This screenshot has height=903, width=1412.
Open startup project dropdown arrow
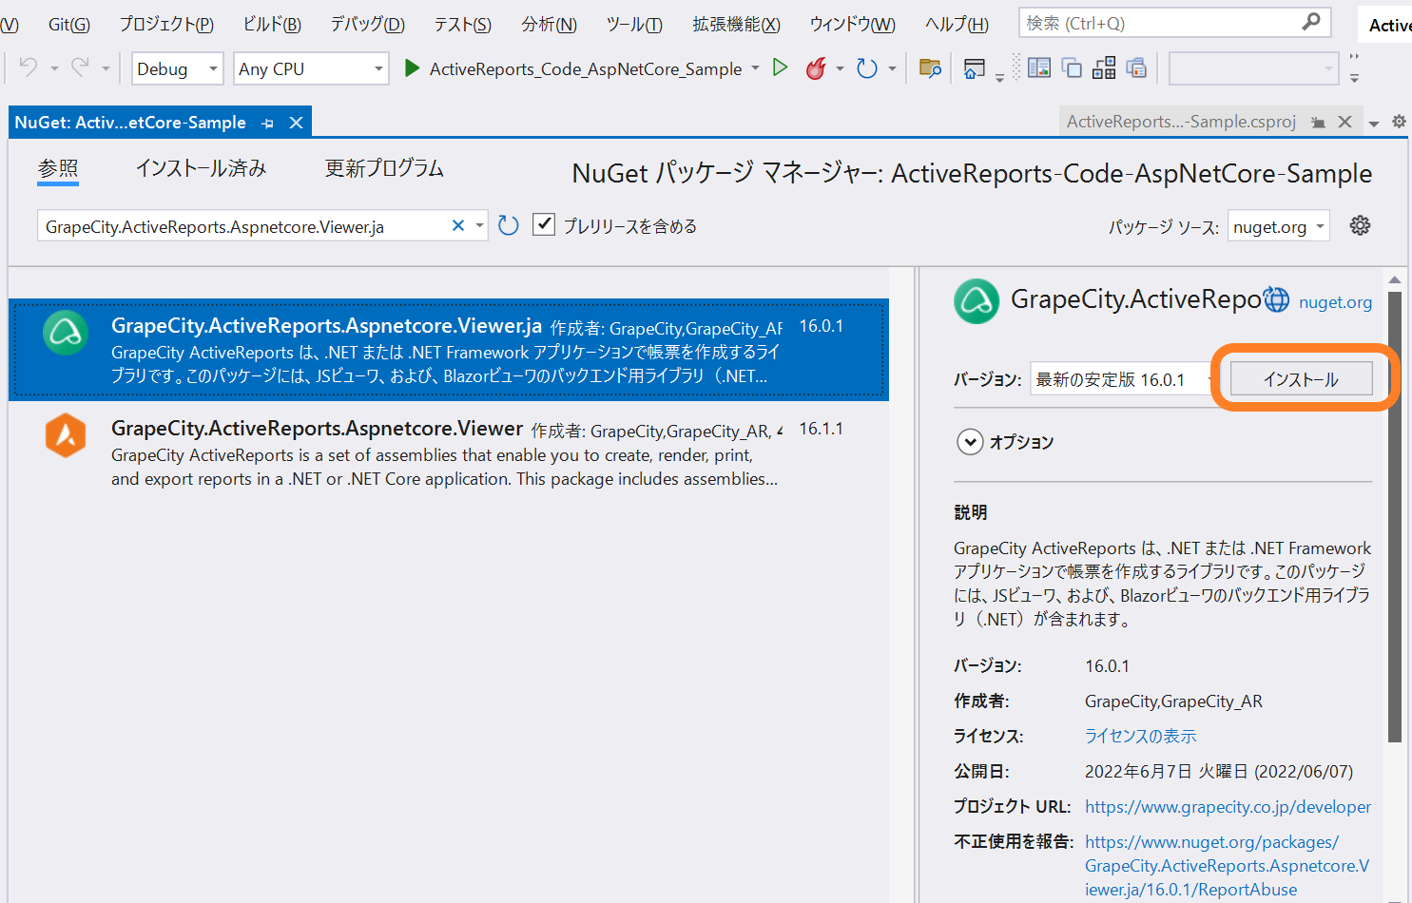coord(755,67)
